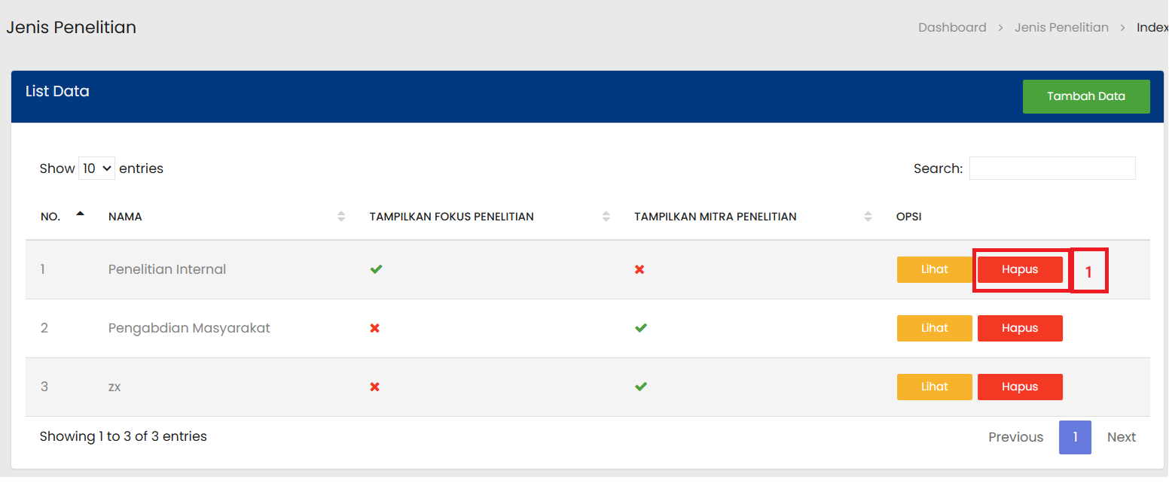The image size is (1169, 498).
Task: Click the green check in zx row
Action: click(x=641, y=387)
